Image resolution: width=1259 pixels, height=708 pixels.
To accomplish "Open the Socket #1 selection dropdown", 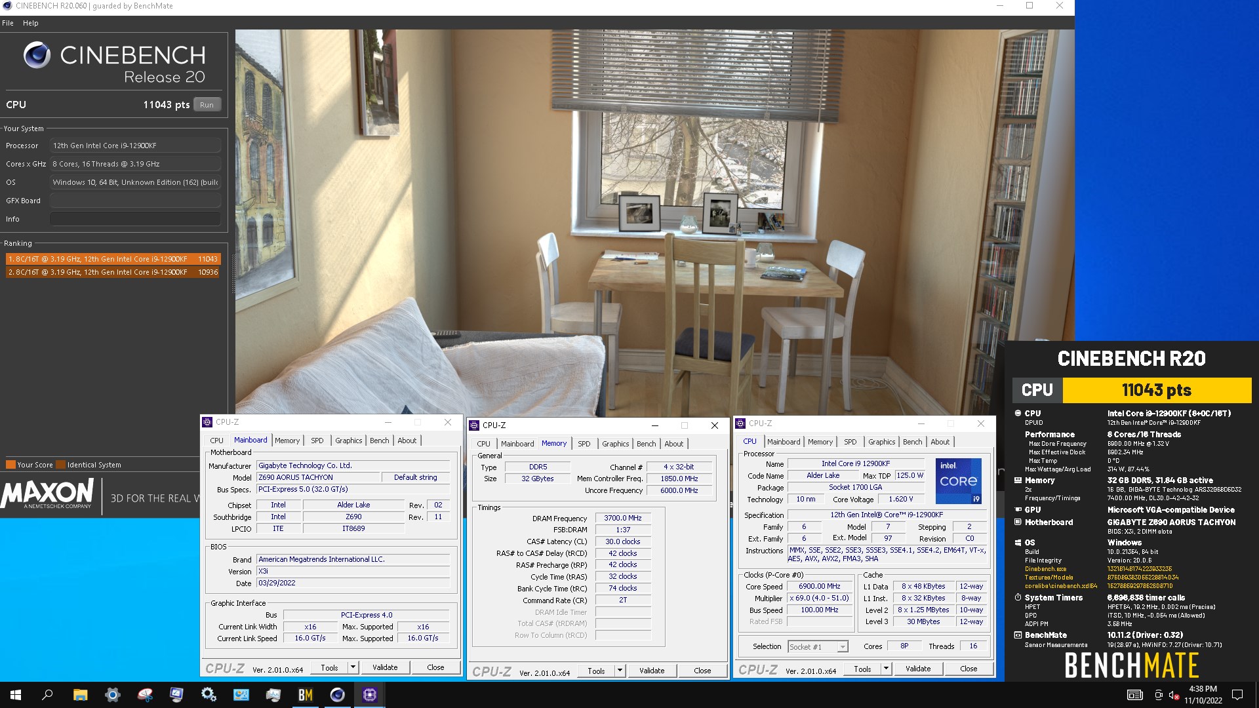I will (818, 646).
